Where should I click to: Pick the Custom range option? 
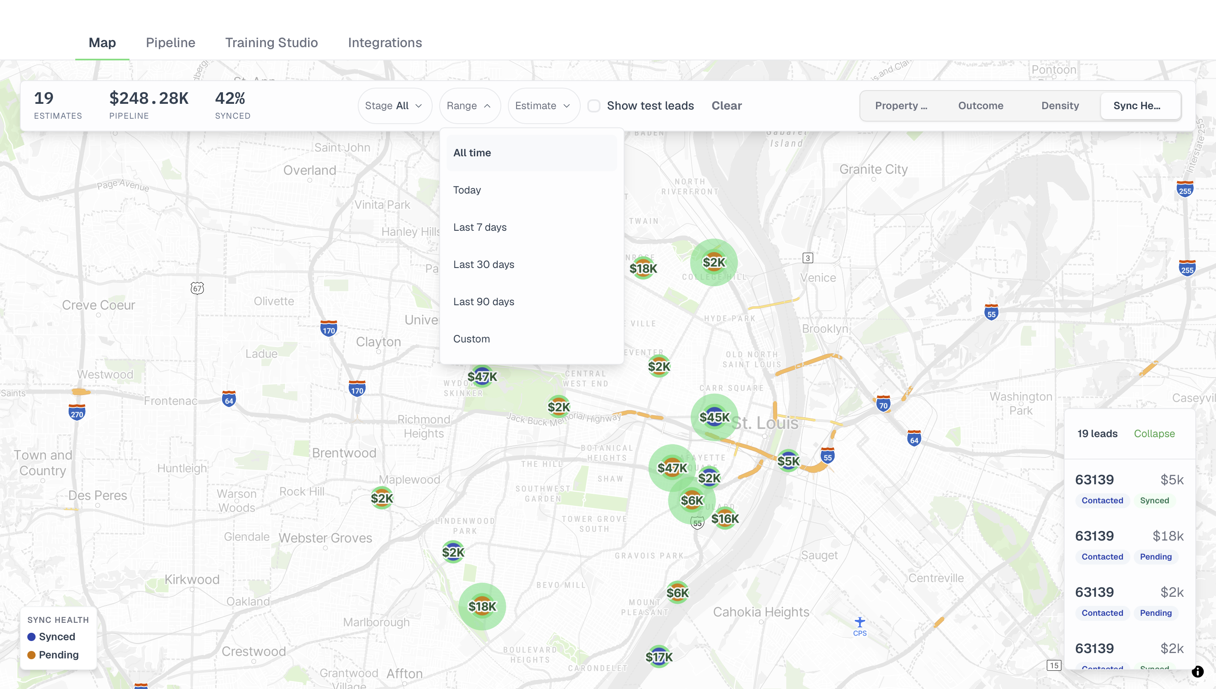(531, 339)
